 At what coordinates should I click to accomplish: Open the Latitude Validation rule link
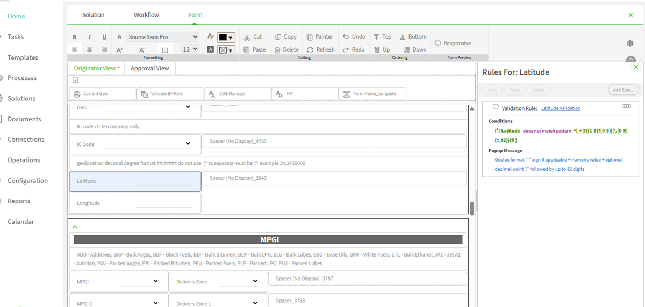tap(561, 108)
